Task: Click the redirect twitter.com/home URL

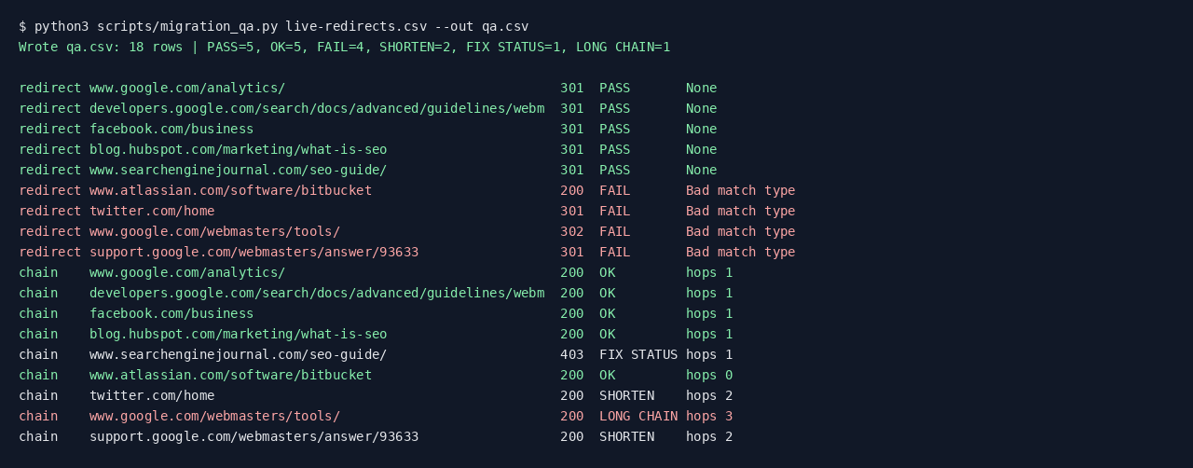Action: click(152, 211)
